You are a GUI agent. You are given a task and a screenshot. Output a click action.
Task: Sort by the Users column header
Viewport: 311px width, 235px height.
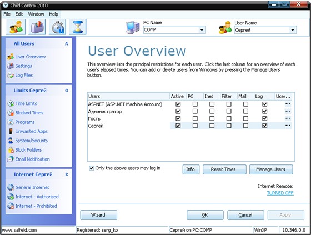coord(128,97)
